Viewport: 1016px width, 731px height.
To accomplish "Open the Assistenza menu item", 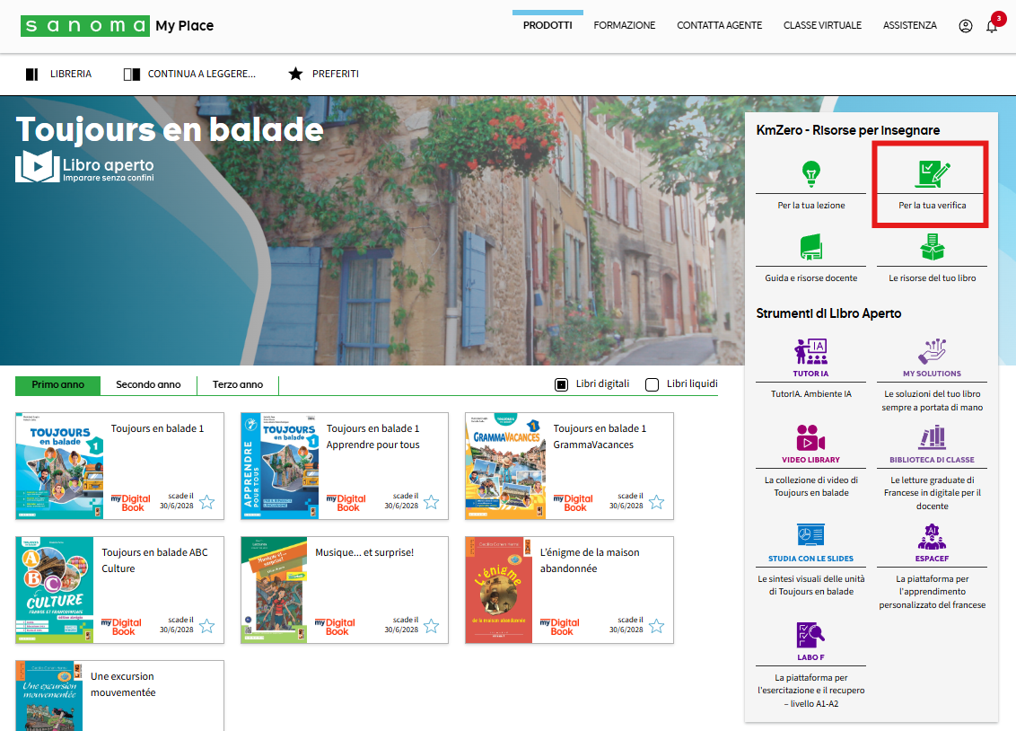I will 910,25.
